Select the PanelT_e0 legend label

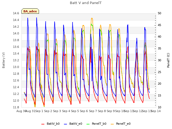click(123, 124)
